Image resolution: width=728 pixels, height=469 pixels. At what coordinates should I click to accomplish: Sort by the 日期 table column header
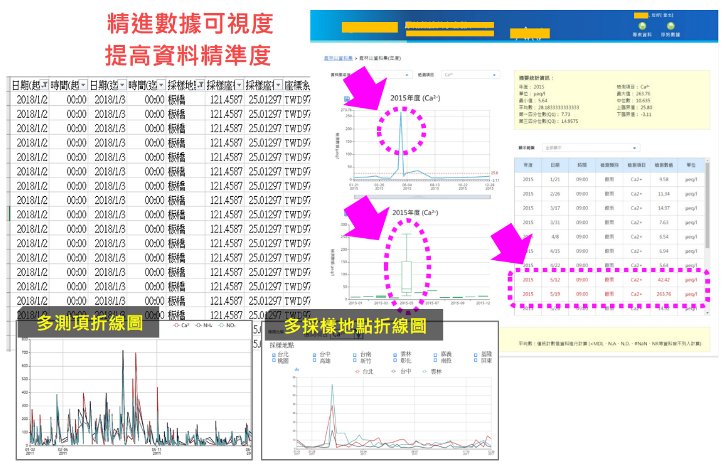point(555,165)
